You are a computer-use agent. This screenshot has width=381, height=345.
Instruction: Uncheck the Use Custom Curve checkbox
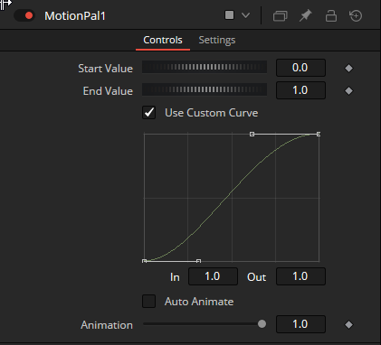click(x=148, y=113)
